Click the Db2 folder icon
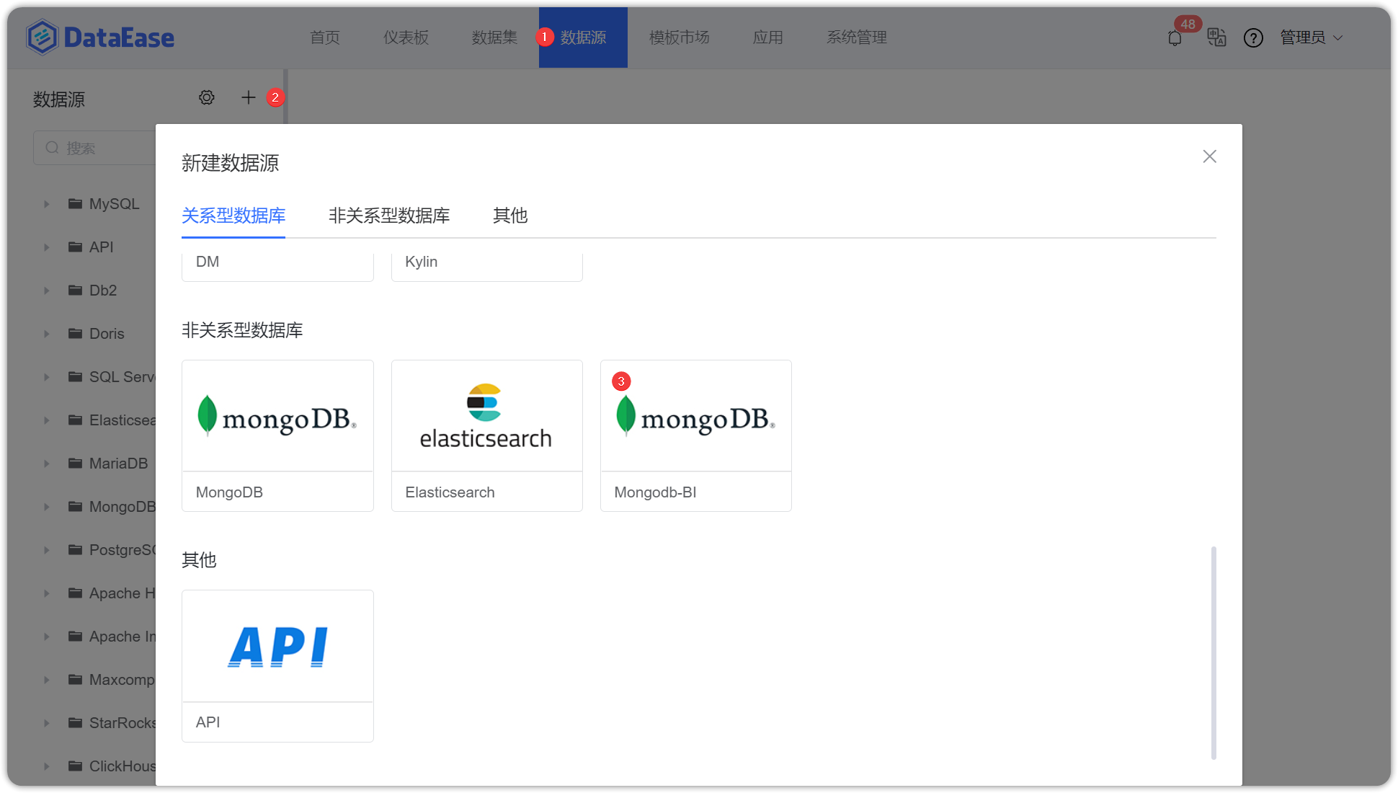1398x793 pixels. (75, 291)
